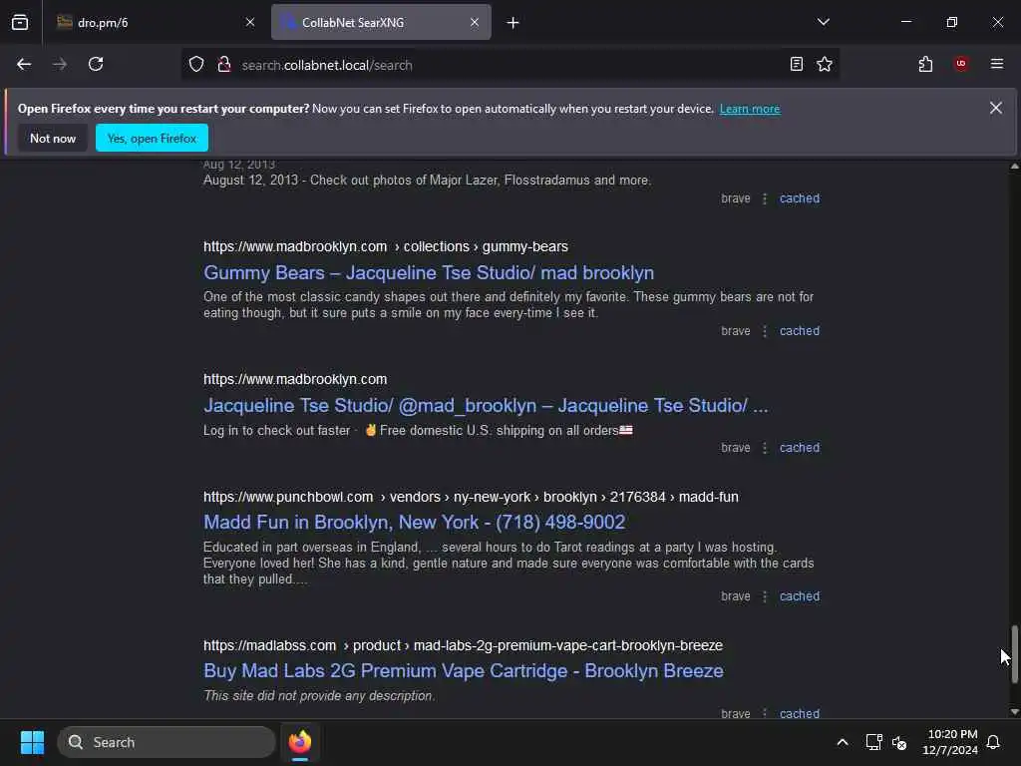Screen dimensions: 1021x766
Task: Click the page scrollbar thumb
Action: pyautogui.click(x=1014, y=653)
